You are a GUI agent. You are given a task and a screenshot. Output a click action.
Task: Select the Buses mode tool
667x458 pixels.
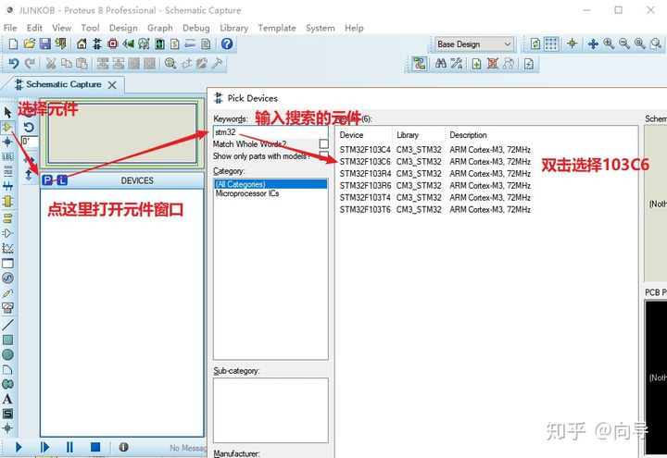pyautogui.click(x=7, y=186)
